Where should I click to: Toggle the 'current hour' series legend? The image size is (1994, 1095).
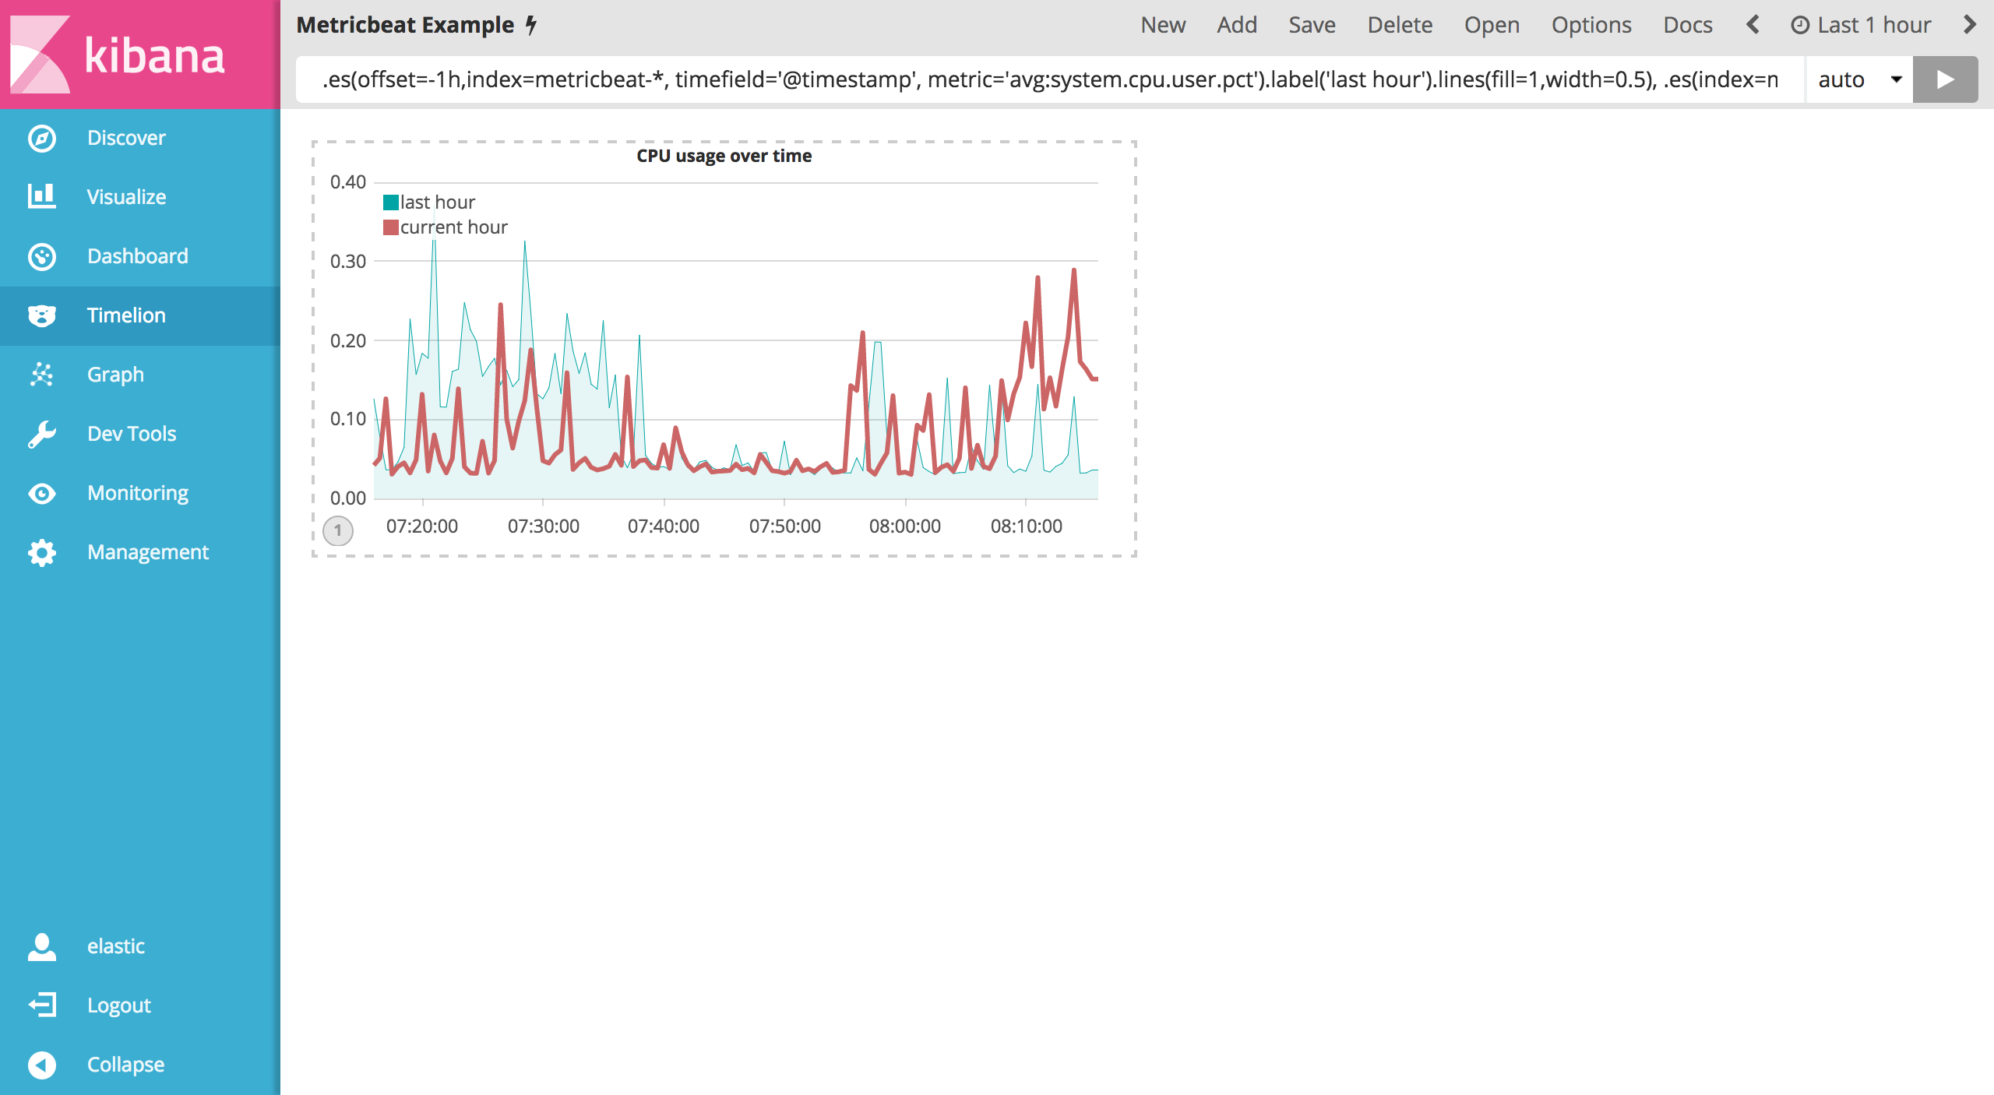point(453,227)
